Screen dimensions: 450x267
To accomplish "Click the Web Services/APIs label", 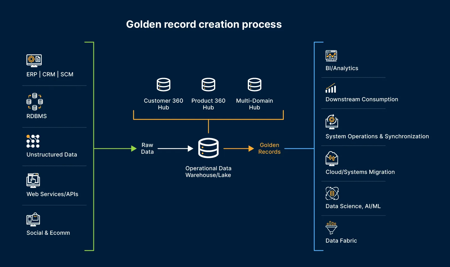I will click(52, 194).
